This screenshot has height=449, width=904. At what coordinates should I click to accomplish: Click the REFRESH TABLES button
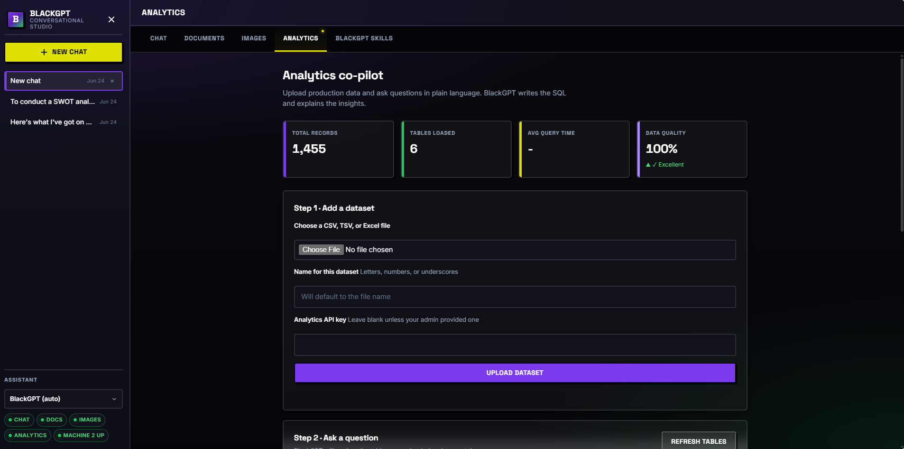(x=699, y=441)
